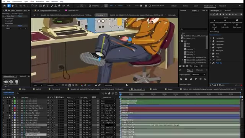Click Edit mode icon in Duik
Viewport: 245px width, 138px height.
pyautogui.click(x=225, y=25)
